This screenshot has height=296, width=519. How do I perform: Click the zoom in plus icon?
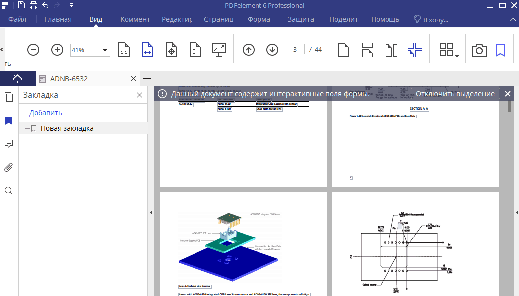(x=58, y=50)
